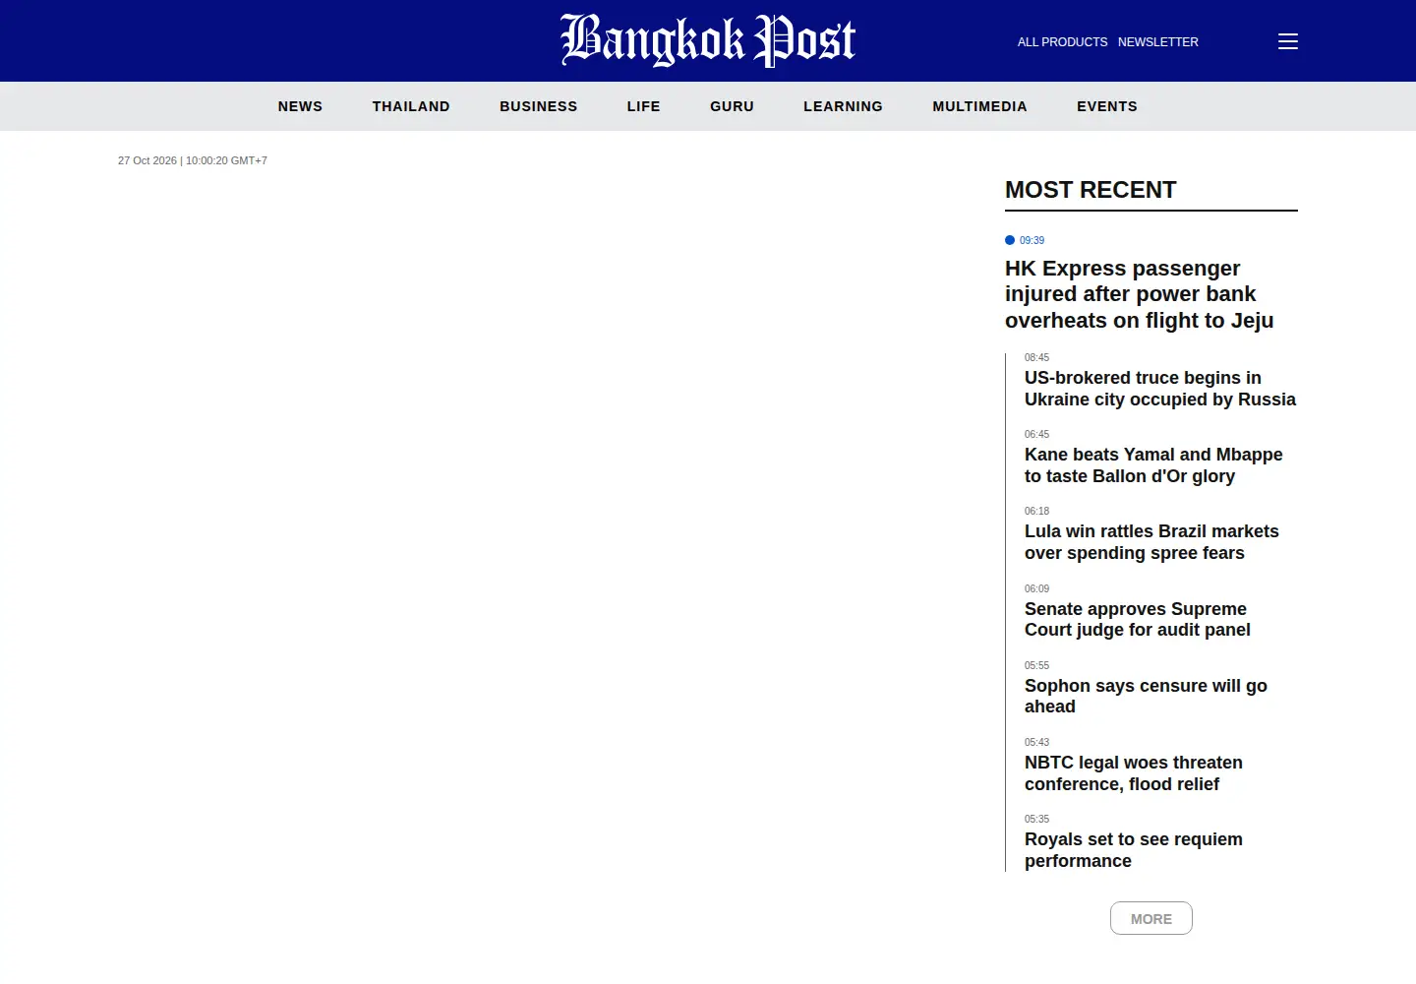The image size is (1416, 984).
Task: Click the ALL PRODUCTS link
Action: click(1063, 42)
